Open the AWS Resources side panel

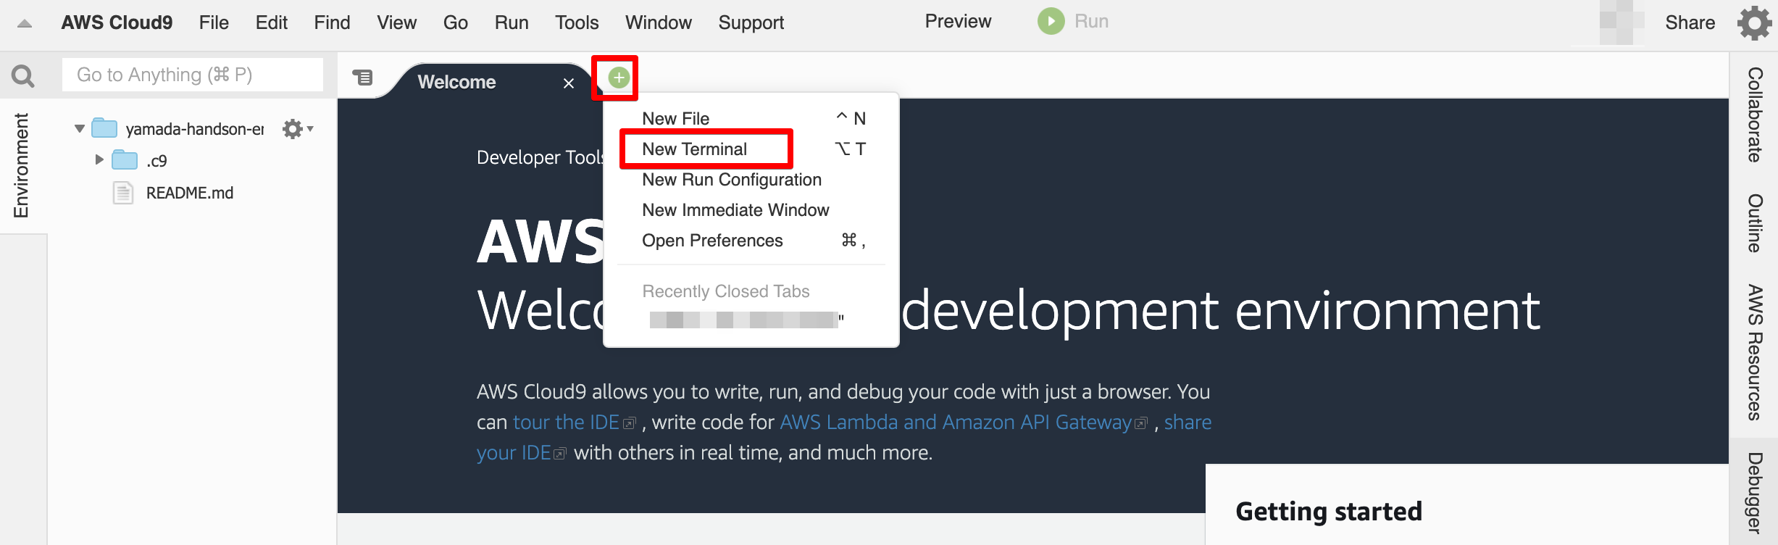[1754, 352]
